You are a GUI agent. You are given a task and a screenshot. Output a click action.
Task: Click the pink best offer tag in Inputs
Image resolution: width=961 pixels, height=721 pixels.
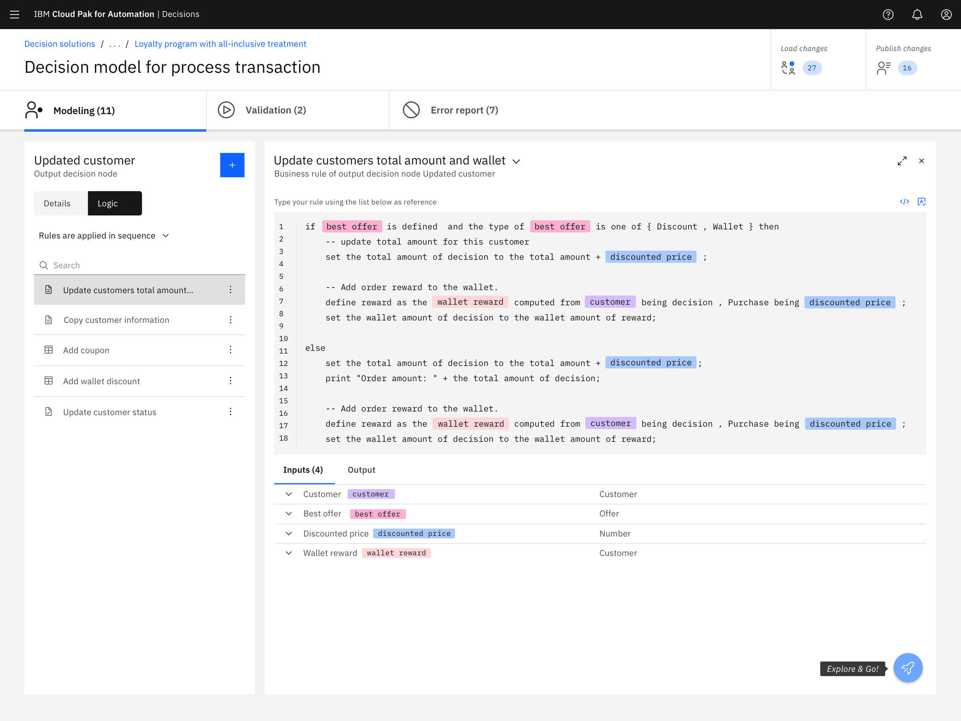(378, 514)
